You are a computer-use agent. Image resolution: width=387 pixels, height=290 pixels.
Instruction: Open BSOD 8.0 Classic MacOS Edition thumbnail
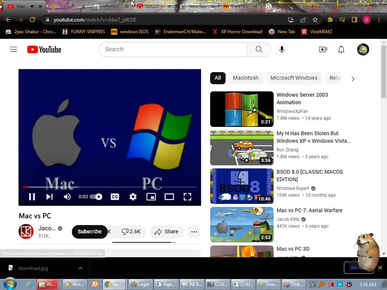coord(241,186)
